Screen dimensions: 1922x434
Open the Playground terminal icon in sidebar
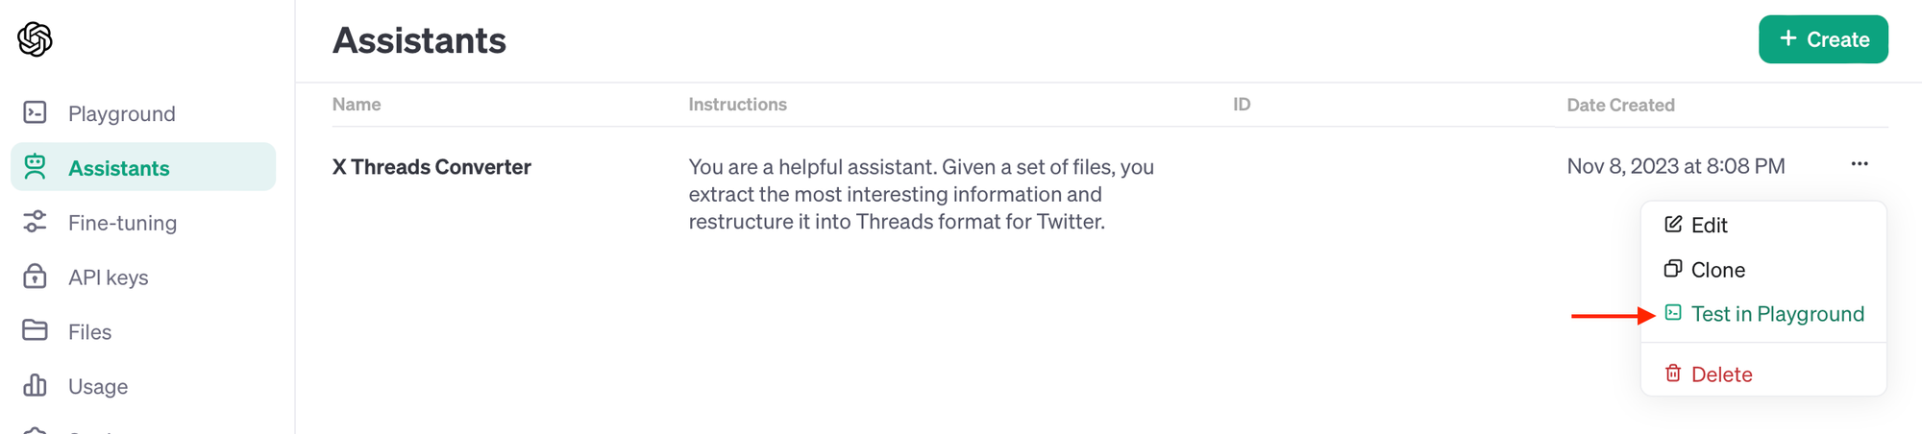pyautogui.click(x=36, y=113)
